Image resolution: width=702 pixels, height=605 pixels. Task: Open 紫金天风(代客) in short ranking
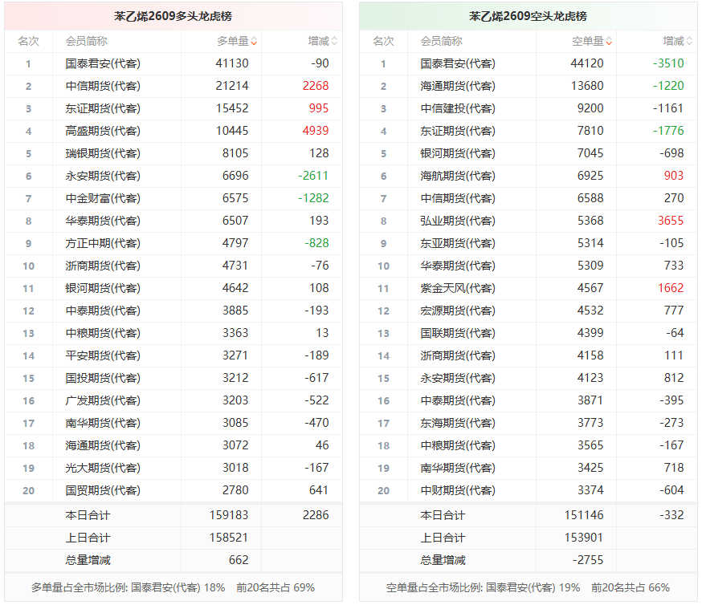click(x=458, y=288)
